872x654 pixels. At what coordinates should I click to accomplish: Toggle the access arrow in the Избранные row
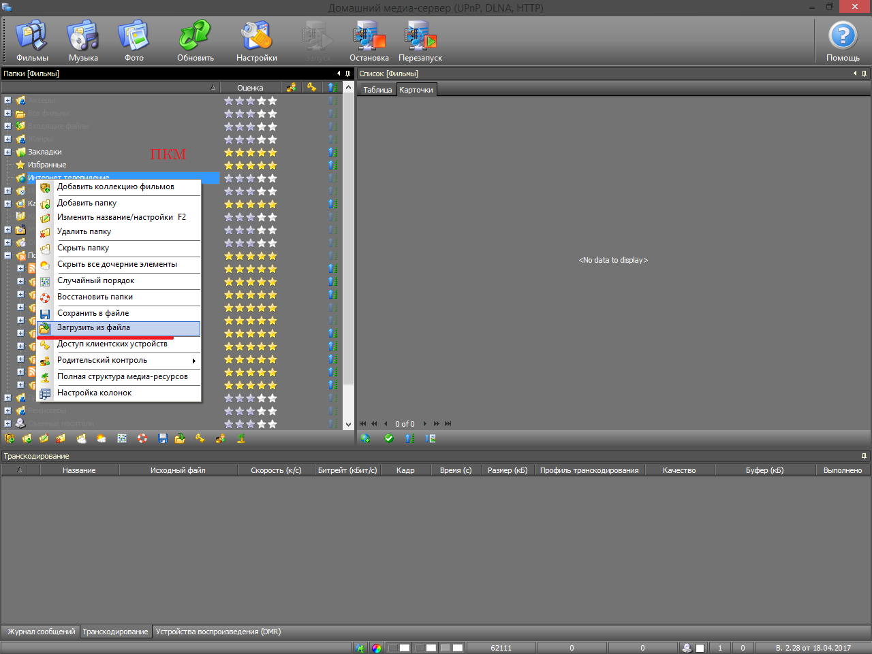pos(332,165)
